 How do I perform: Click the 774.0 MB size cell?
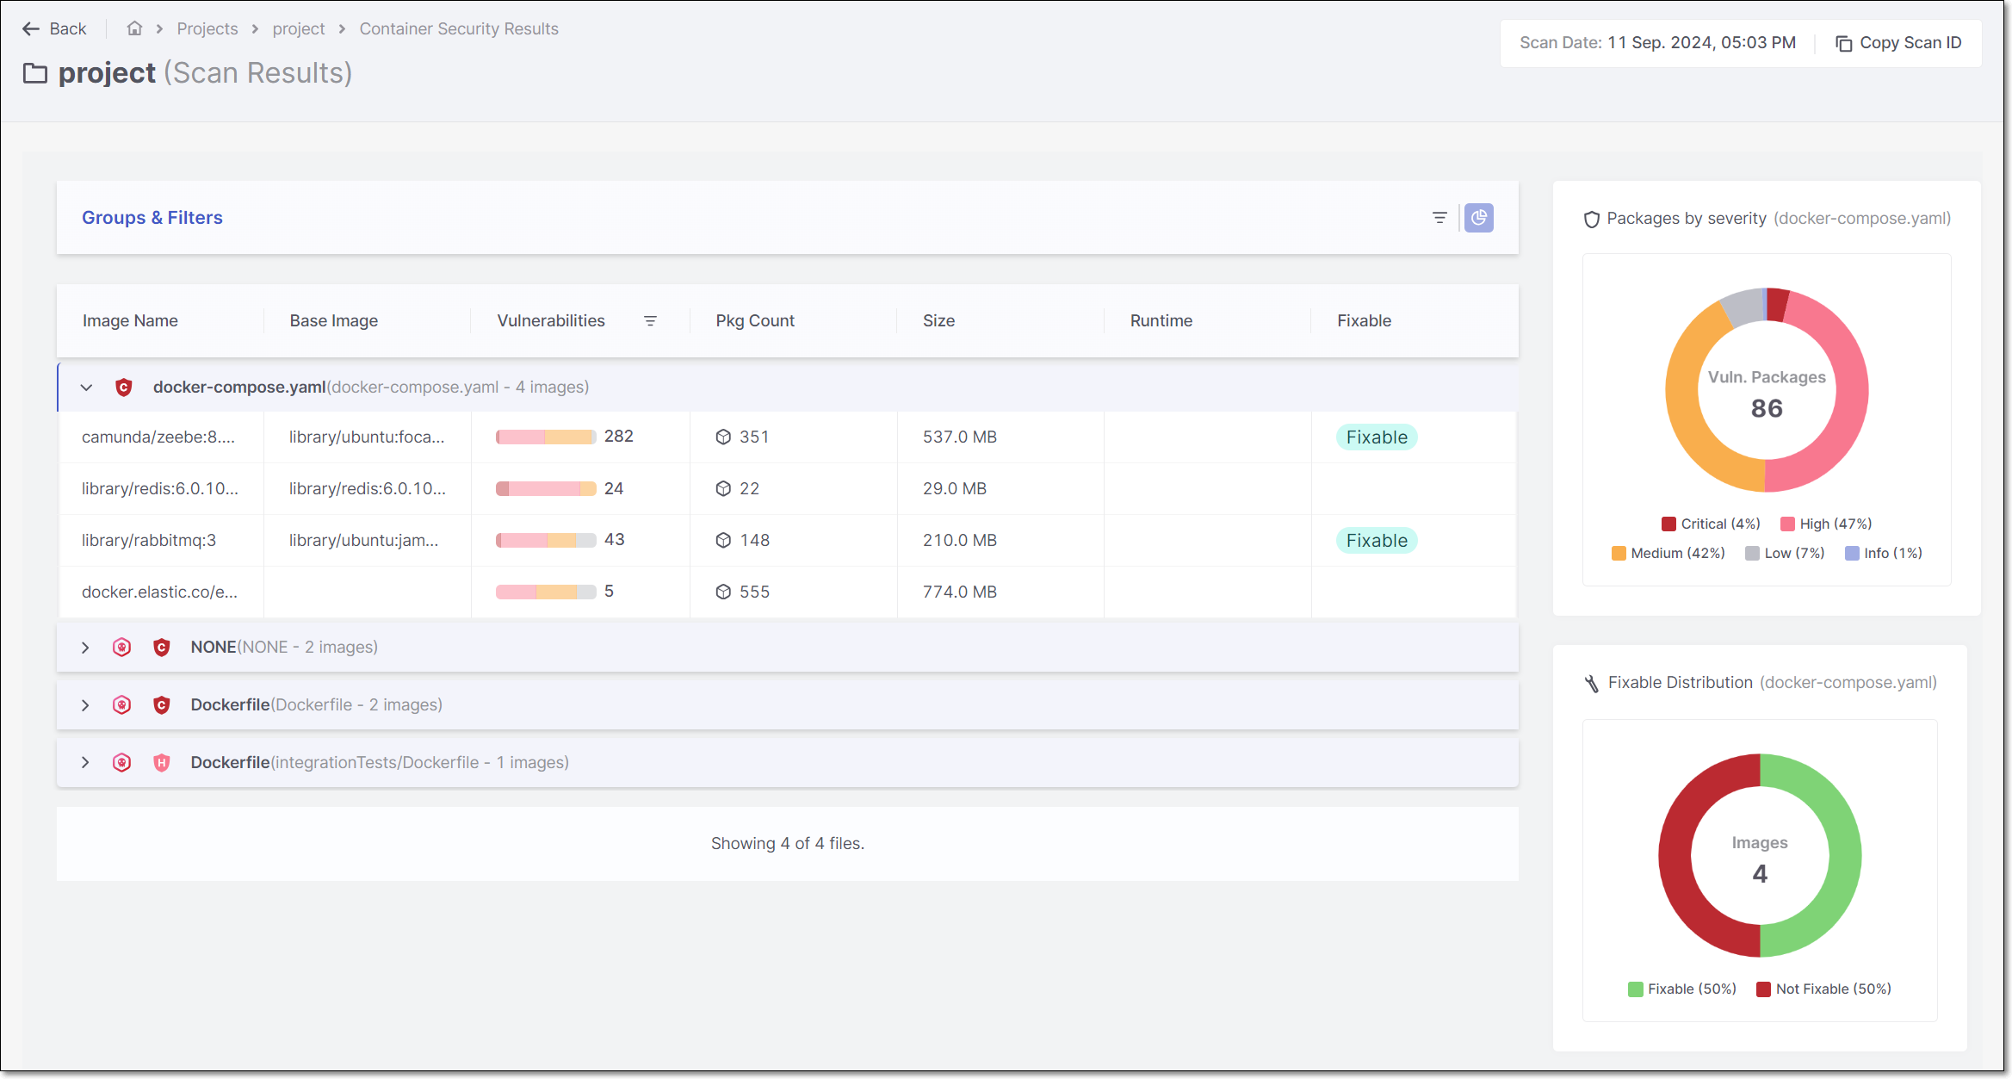pos(960,592)
